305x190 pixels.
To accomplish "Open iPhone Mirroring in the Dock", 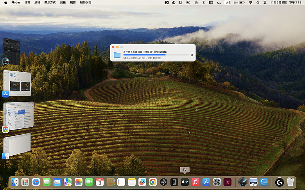I will point(174,182).
